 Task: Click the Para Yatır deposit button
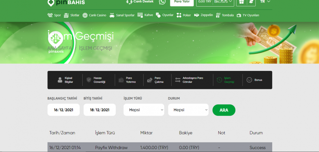click(x=182, y=2)
